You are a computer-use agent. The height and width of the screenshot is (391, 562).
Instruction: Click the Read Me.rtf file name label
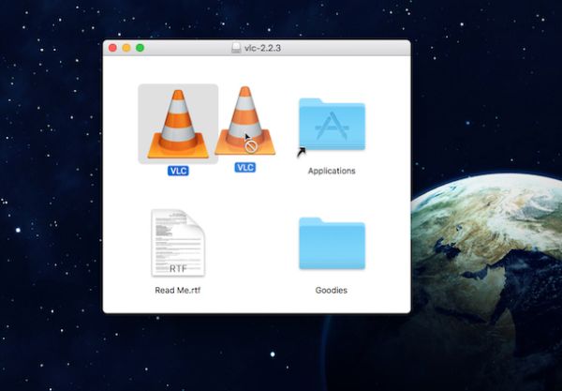coord(177,290)
